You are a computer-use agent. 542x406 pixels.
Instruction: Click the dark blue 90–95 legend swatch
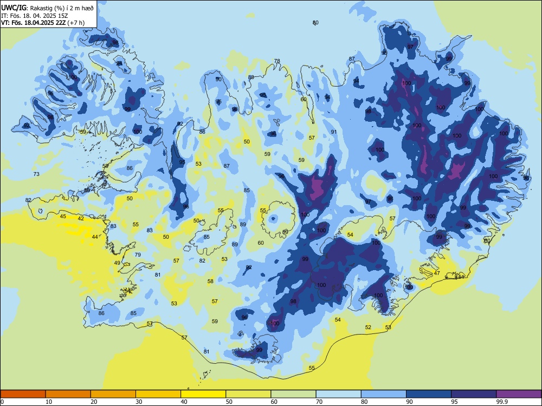tap(429, 394)
